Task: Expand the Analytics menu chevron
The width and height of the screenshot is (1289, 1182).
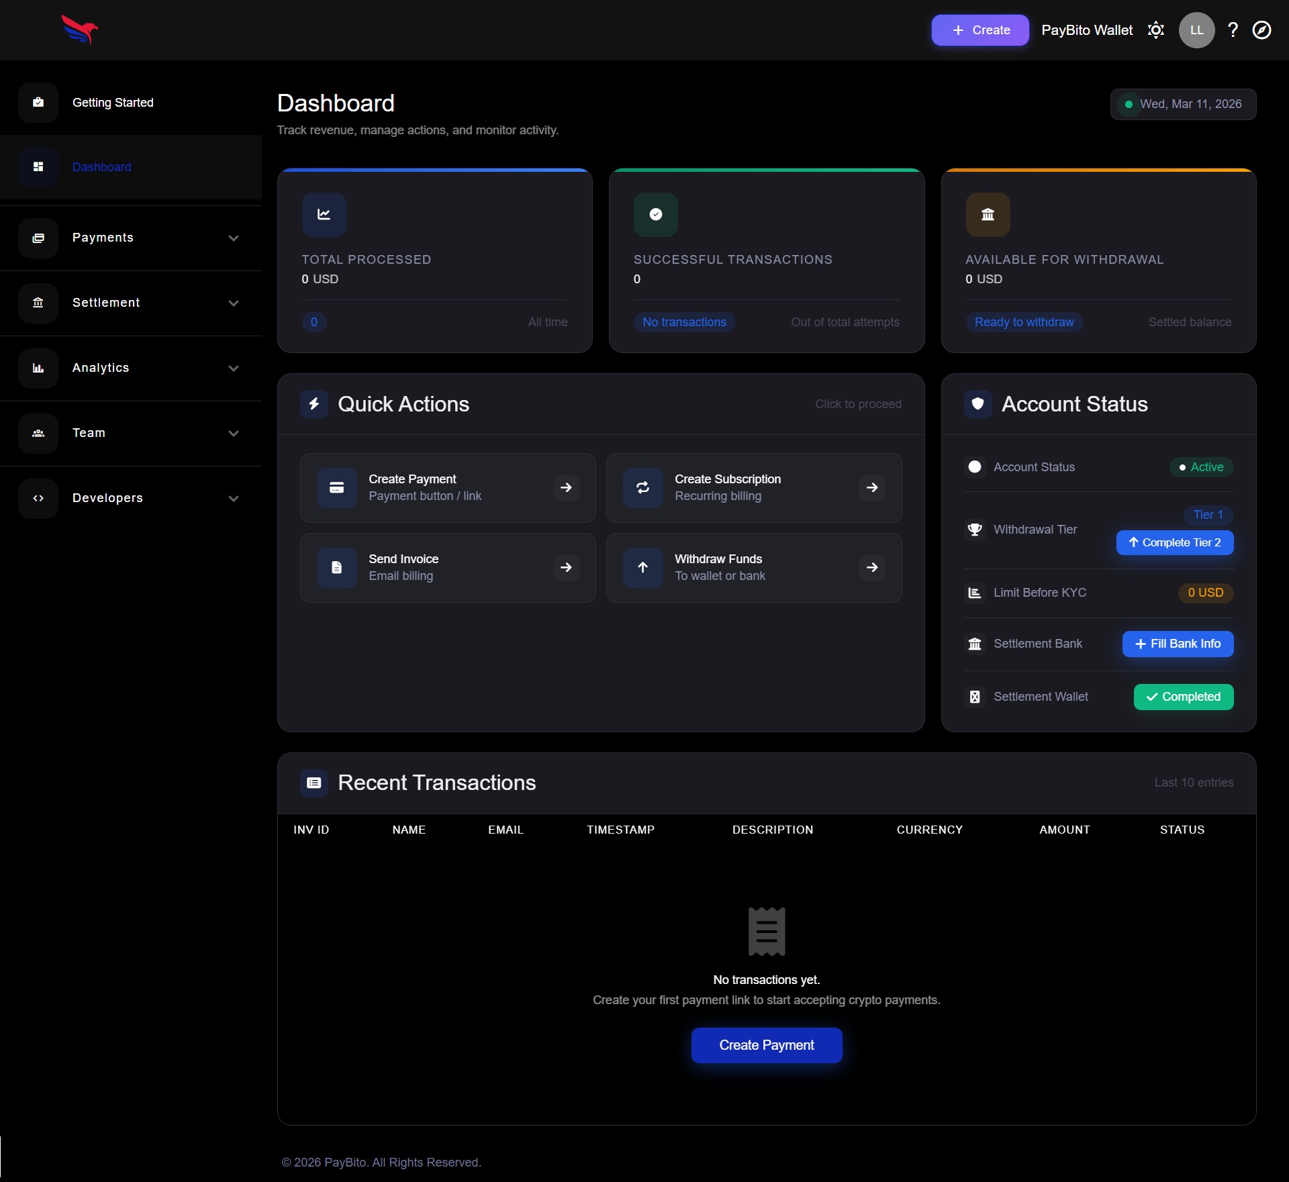Action: coord(234,368)
